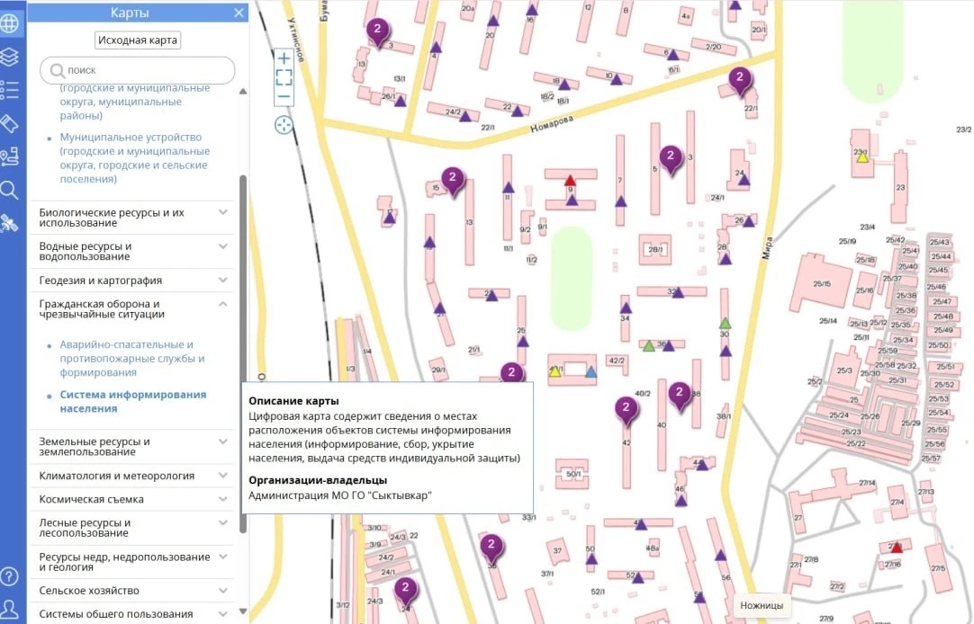Open cluster marker 2 beside building 15
Viewport: 974px width, 624px height.
[453, 181]
